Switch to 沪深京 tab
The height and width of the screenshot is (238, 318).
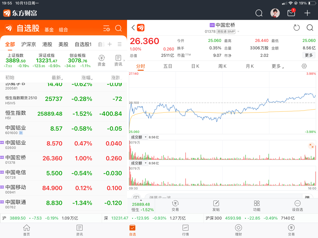point(29,44)
